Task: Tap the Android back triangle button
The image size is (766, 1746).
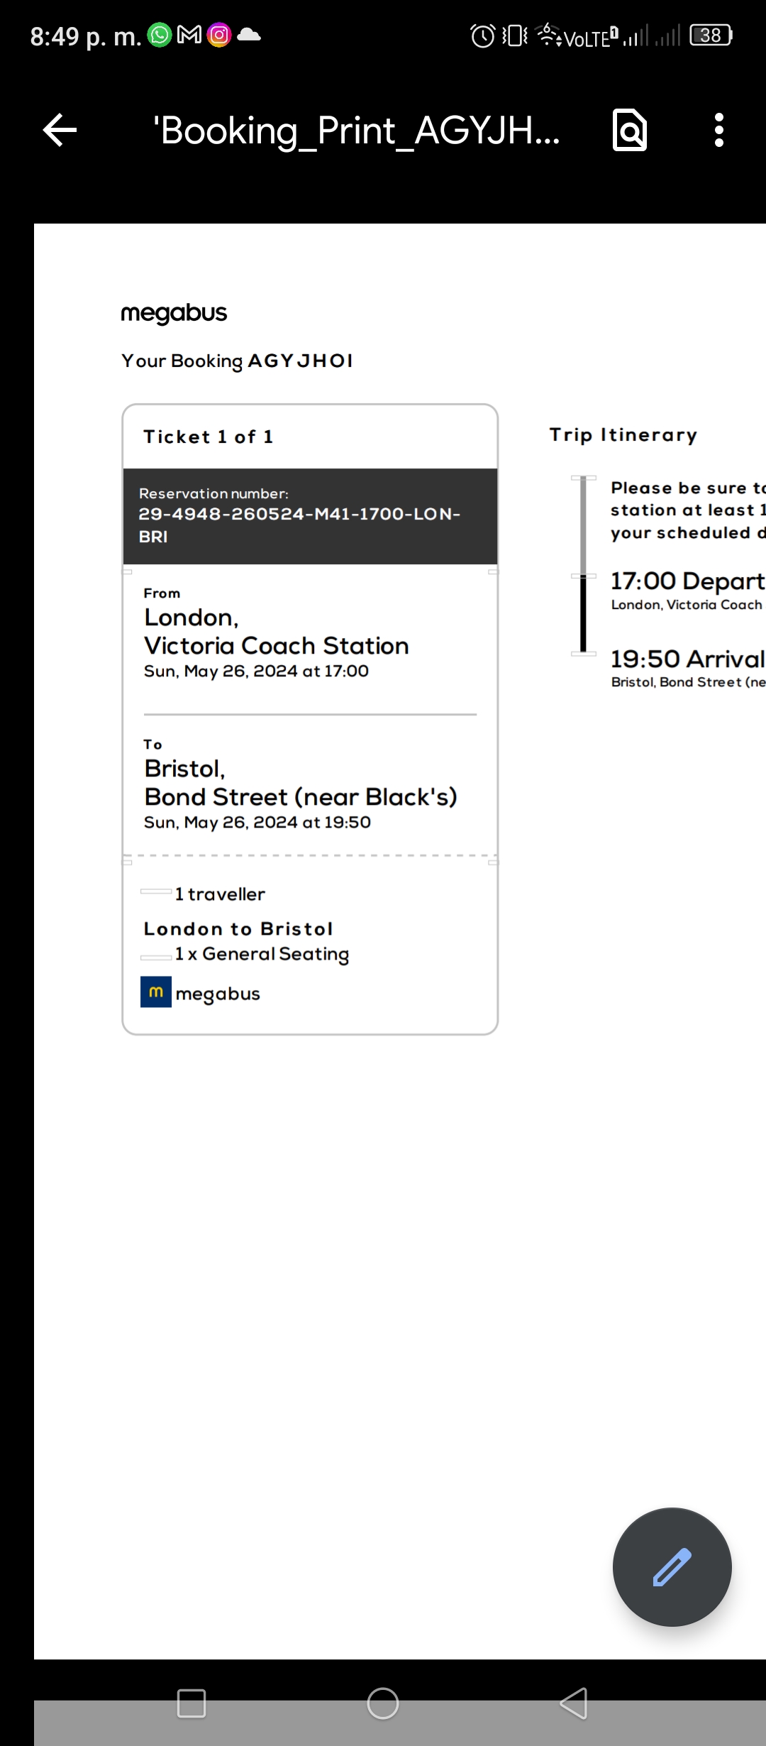Action: coord(574,1703)
